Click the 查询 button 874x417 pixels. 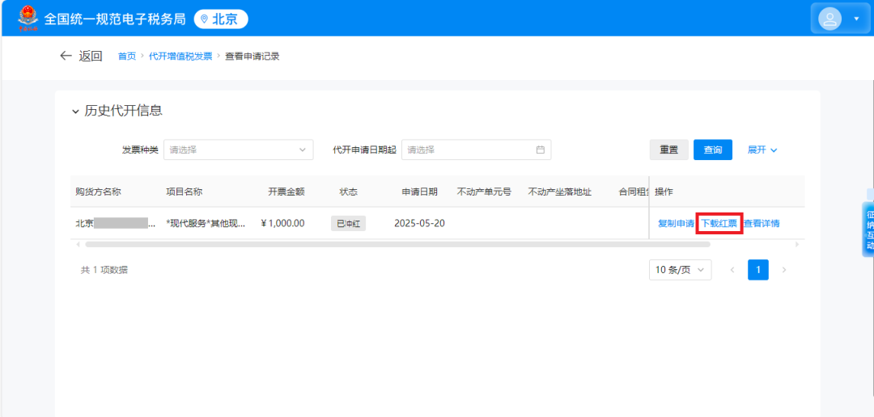(712, 150)
